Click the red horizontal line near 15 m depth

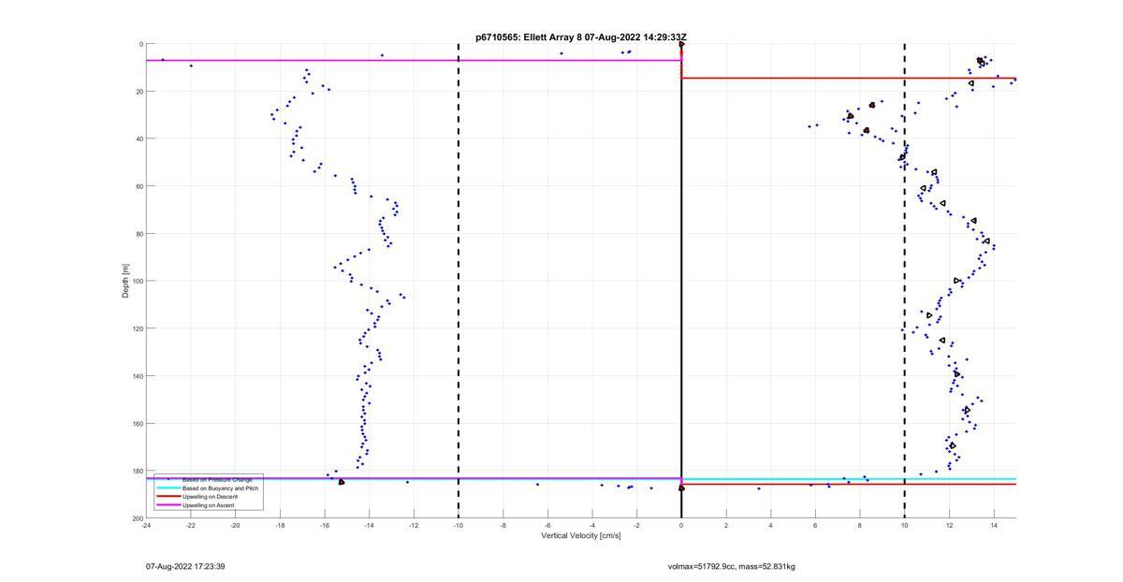coord(849,79)
